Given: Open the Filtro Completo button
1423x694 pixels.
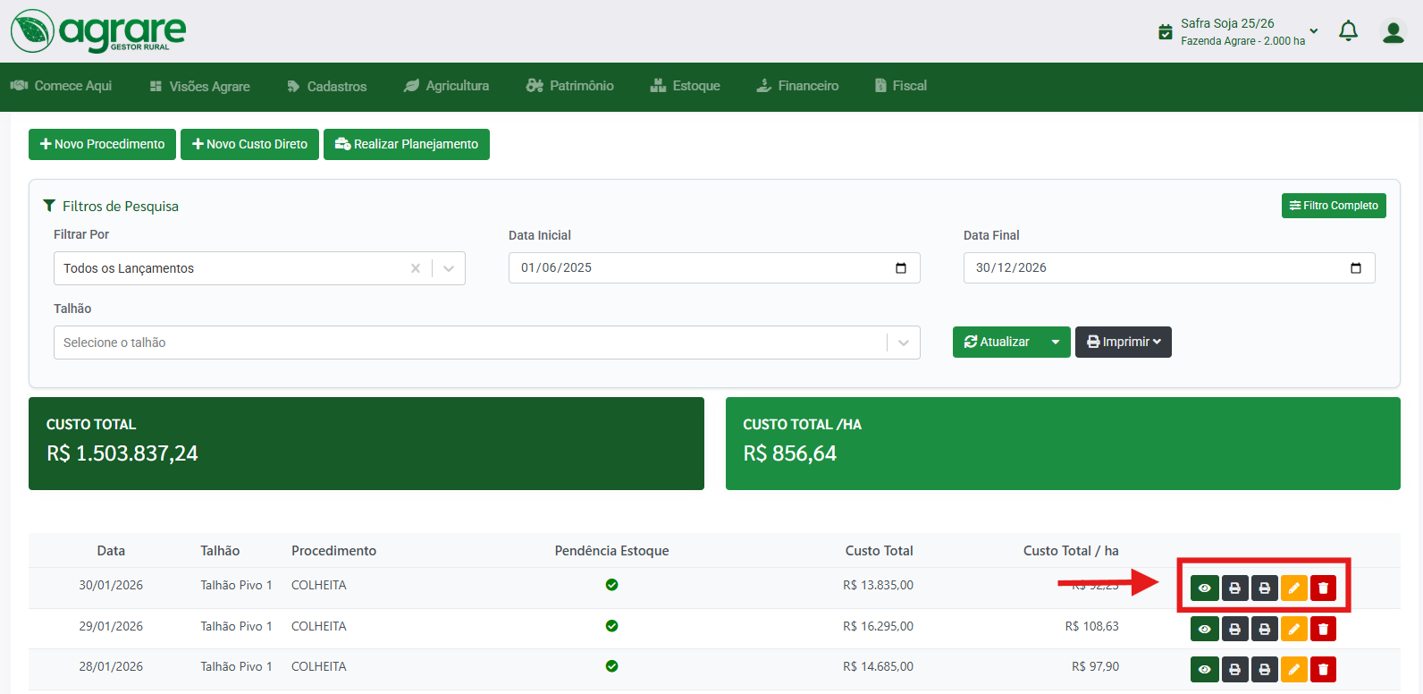Looking at the screenshot, I should pos(1334,206).
